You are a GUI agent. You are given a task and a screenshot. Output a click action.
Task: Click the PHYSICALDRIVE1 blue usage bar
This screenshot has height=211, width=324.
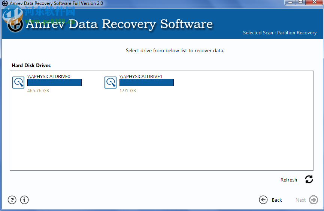tap(146, 83)
